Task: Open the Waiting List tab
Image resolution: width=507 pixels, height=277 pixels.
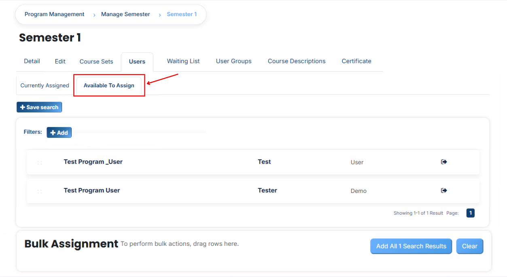Action: click(183, 61)
